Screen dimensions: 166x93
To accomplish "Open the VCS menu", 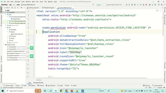I will (x=45, y=2).
